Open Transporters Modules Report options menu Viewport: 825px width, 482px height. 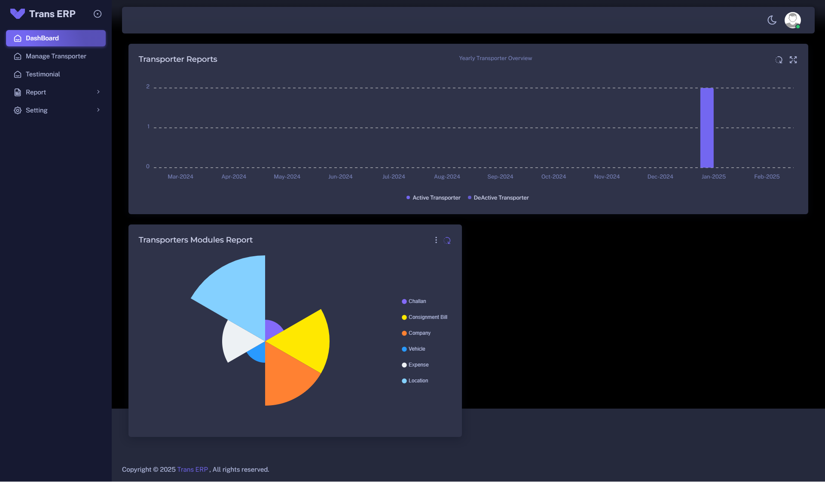(436, 240)
